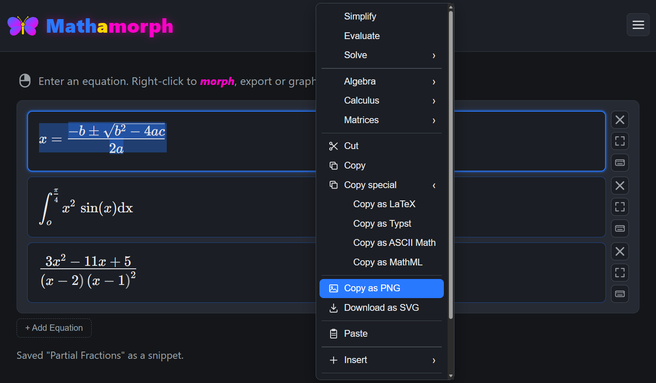Viewport: 656px width, 383px height.
Task: Expand the integral equation to fullscreen
Action: tap(620, 207)
